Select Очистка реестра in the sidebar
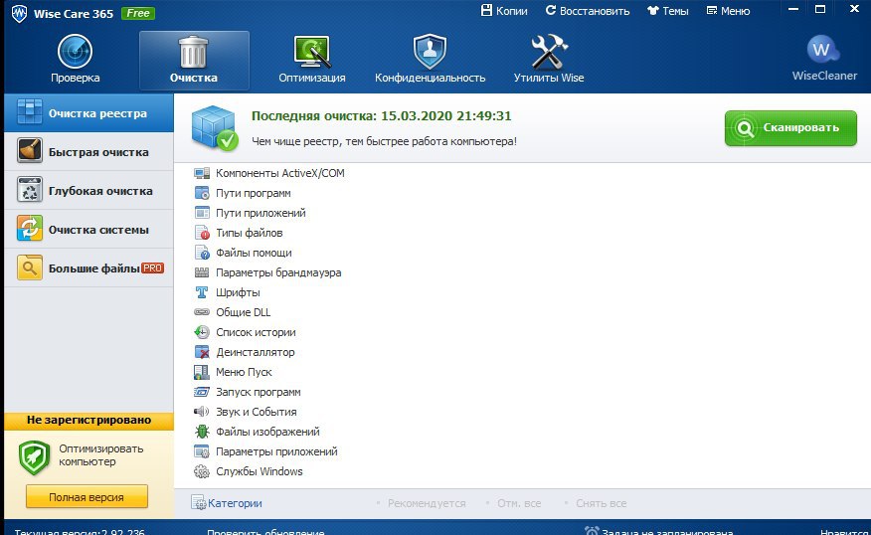 tap(88, 112)
